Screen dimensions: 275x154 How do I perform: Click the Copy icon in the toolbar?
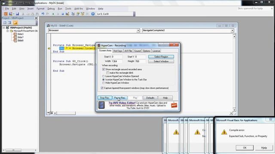point(27,14)
